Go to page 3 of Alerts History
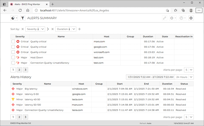204x126 pixels. coord(25,117)
